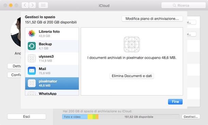This screenshot has height=125, width=208.
Task: Click Elimina Documenti e dati button
Action: (x=132, y=76)
